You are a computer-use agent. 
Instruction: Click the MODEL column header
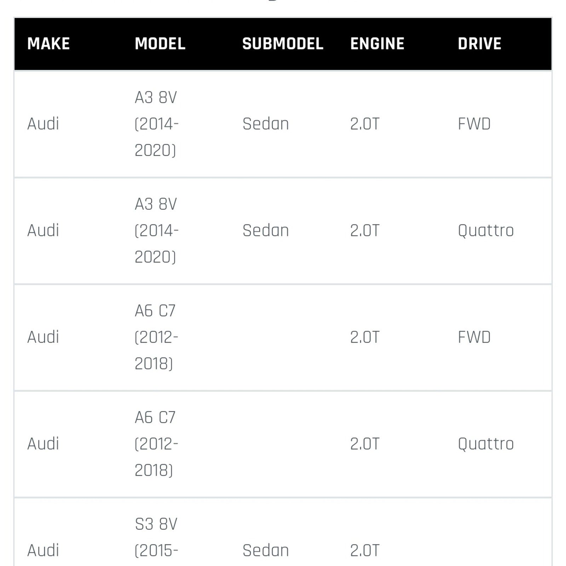pyautogui.click(x=160, y=44)
